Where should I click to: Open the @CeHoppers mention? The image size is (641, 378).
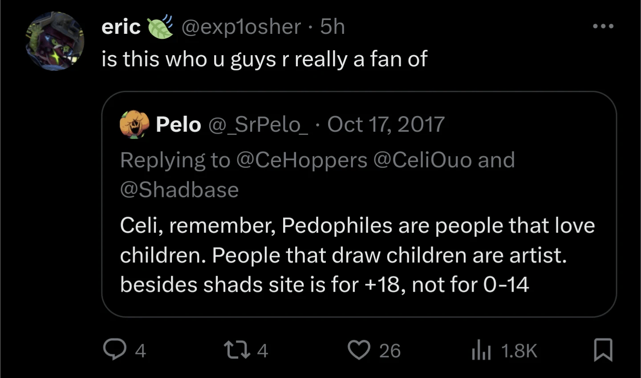tap(301, 160)
